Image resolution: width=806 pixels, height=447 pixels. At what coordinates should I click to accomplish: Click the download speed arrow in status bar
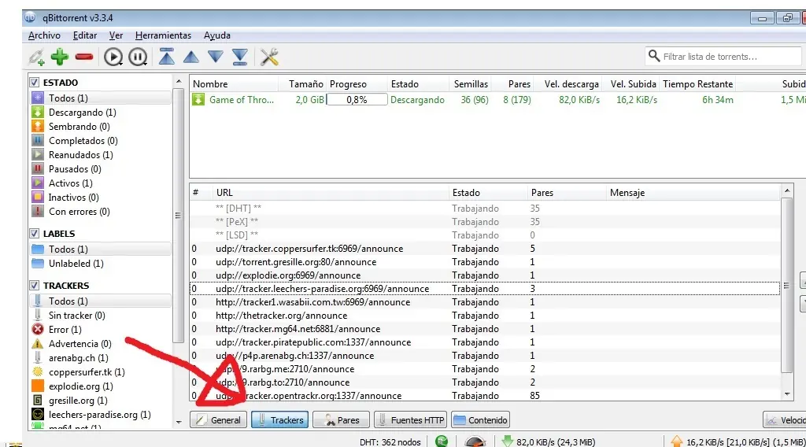click(x=508, y=441)
